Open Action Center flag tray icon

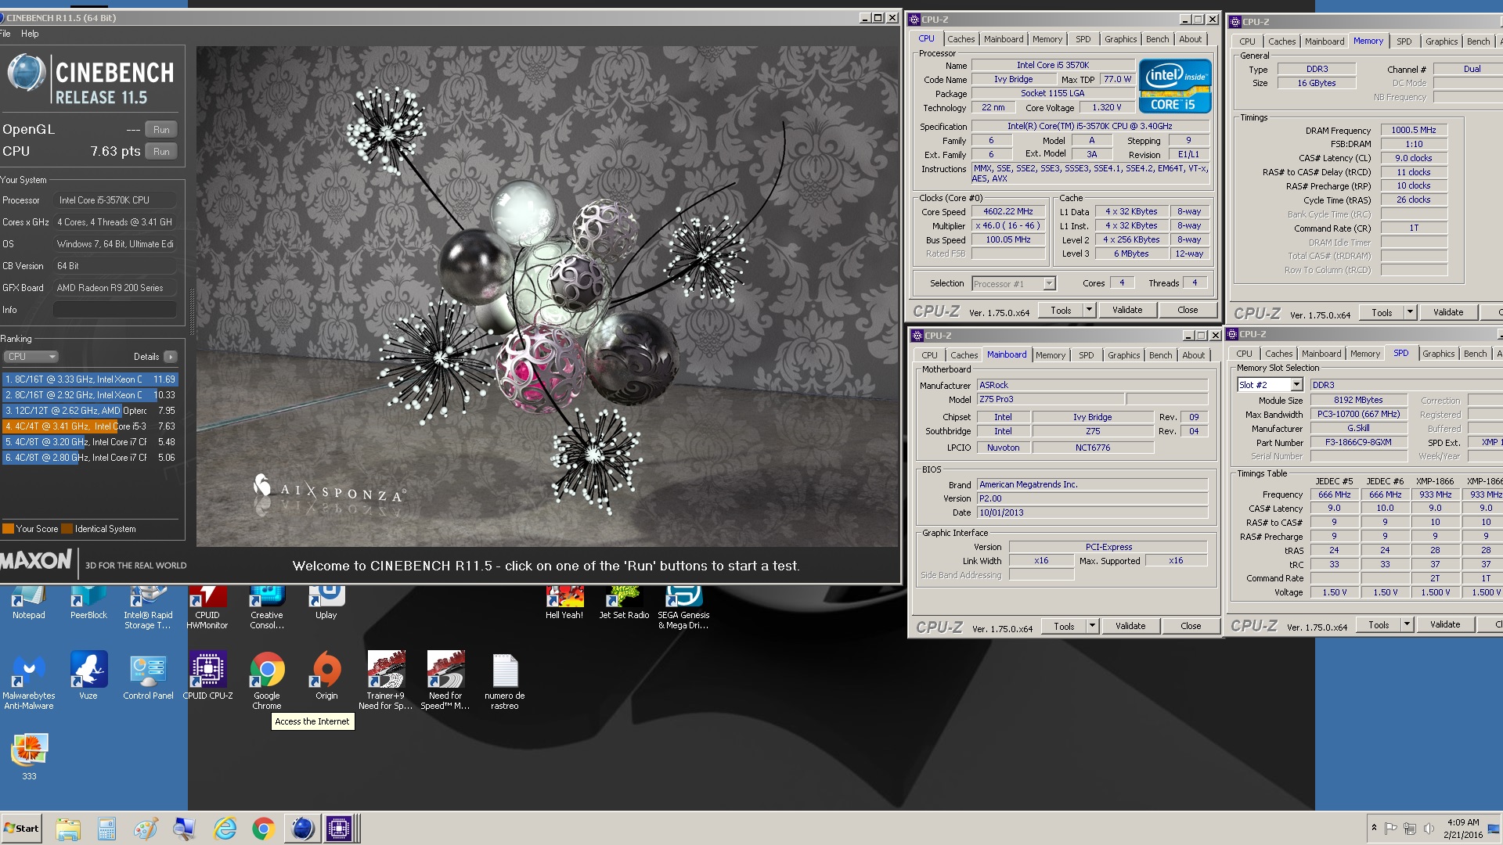coord(1391,829)
